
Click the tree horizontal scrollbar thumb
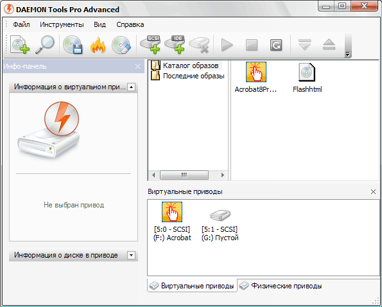(184, 175)
